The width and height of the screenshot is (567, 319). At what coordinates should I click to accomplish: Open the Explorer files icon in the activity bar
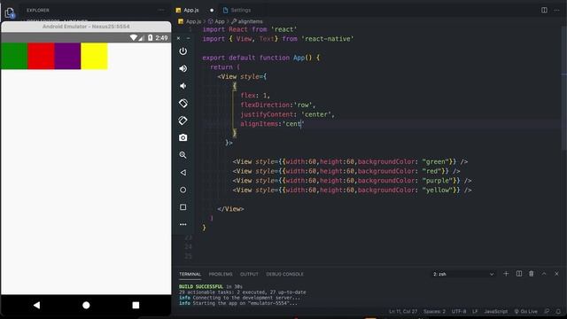(10, 12)
